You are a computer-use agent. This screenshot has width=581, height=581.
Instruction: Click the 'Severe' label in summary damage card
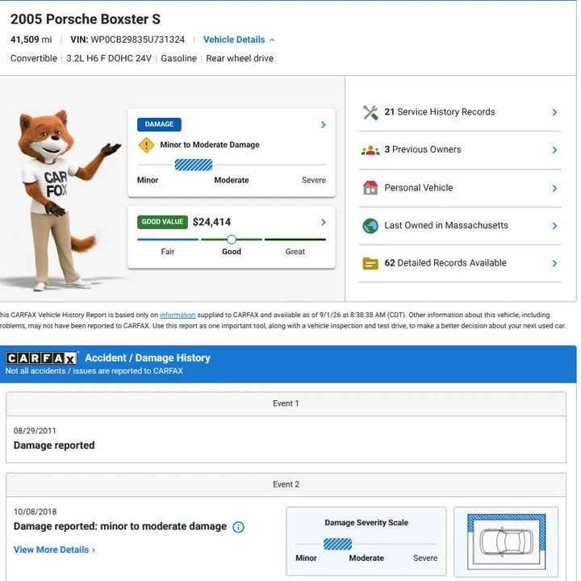[314, 181]
